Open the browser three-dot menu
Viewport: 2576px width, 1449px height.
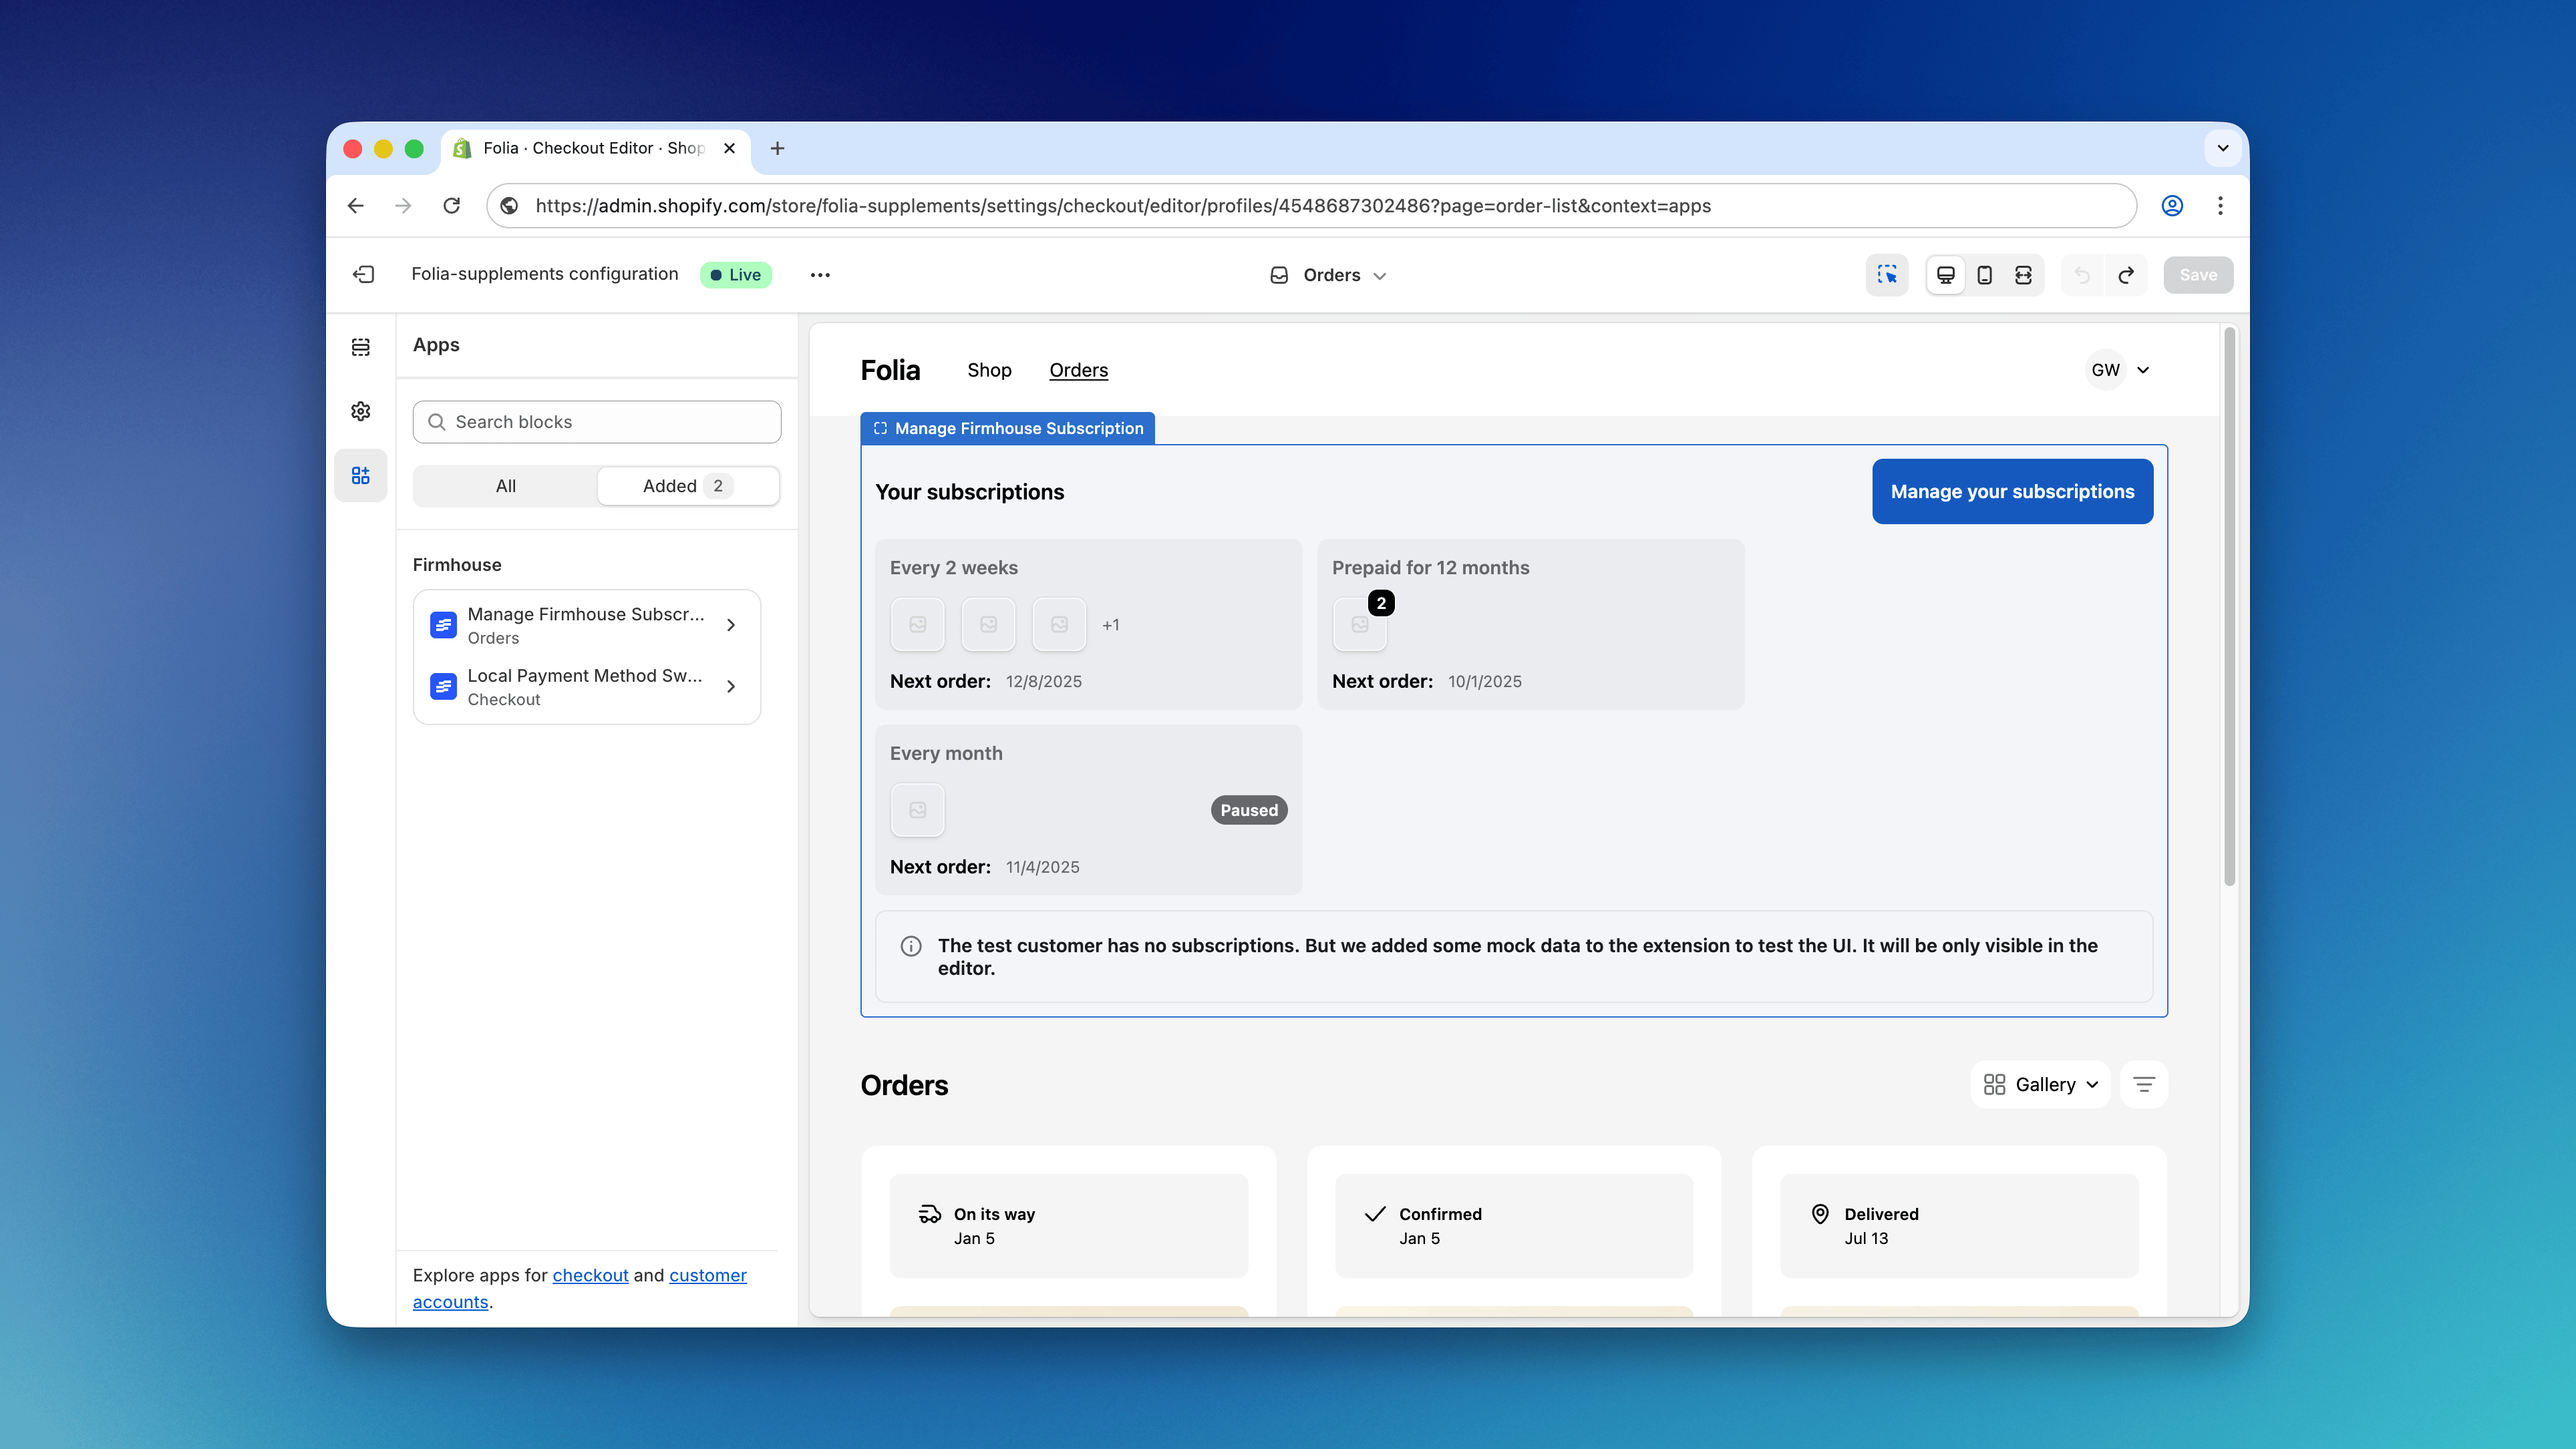2220,205
